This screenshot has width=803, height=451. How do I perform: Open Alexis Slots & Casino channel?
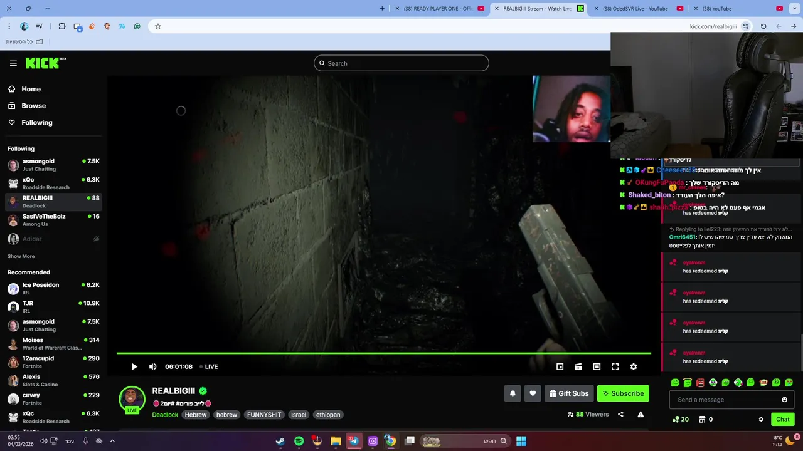point(53,380)
